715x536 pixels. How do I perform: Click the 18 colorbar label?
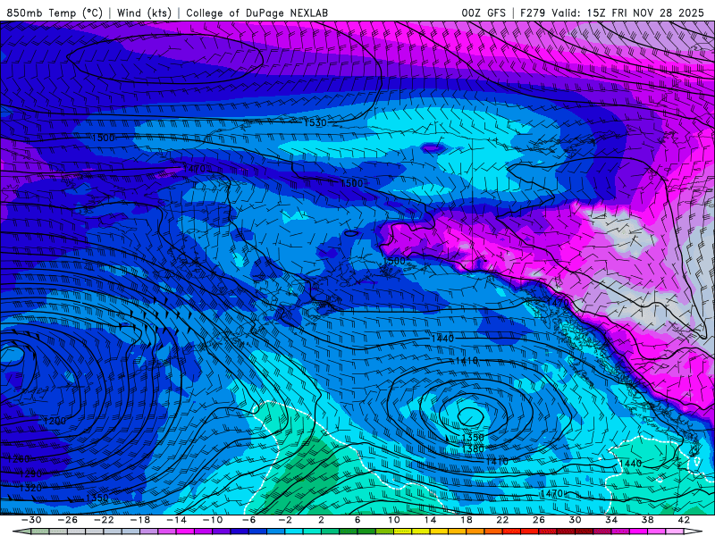tap(466, 520)
